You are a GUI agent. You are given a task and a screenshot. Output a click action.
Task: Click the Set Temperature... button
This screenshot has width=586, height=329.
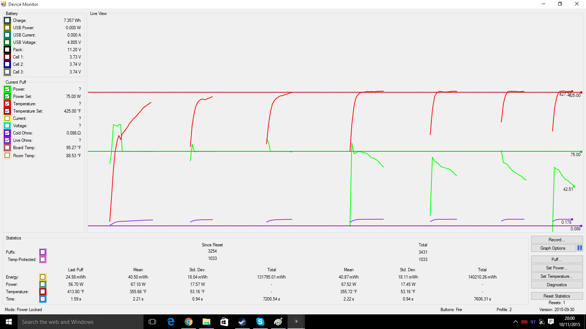pos(556,276)
